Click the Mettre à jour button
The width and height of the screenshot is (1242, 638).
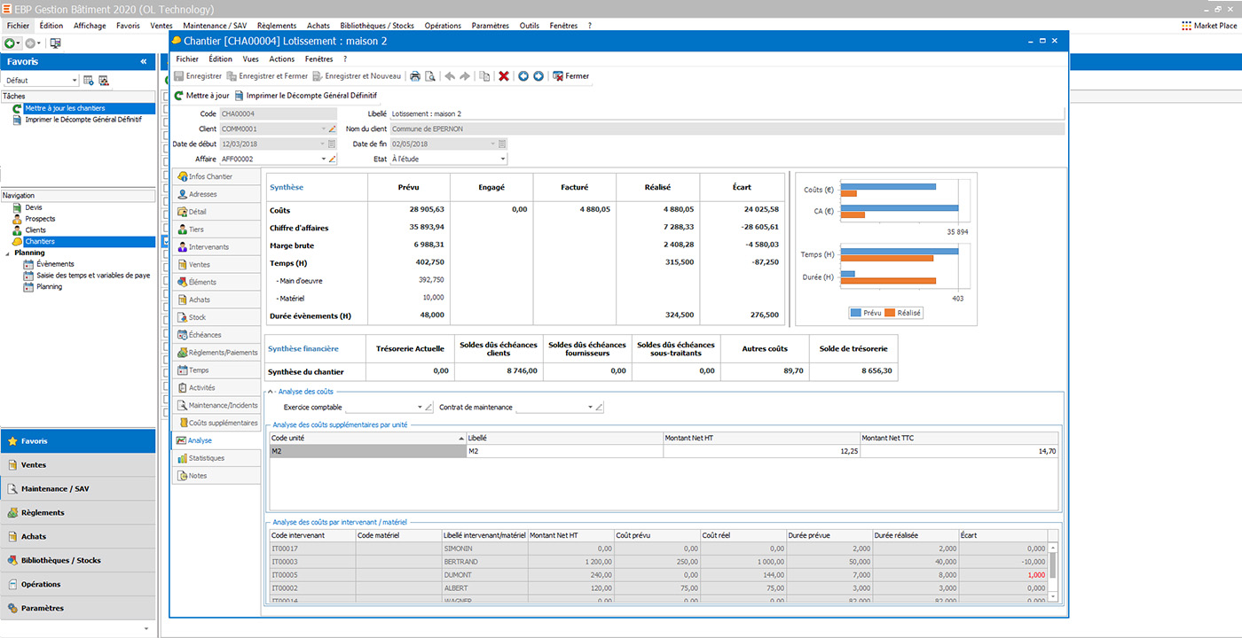tap(201, 95)
